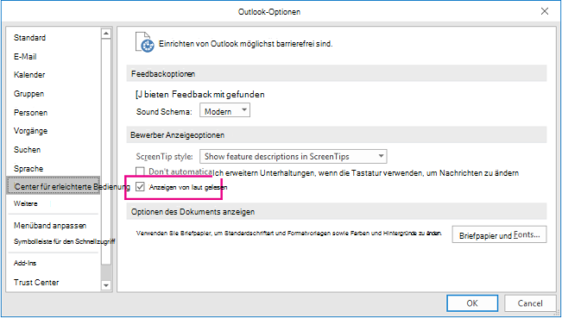The width and height of the screenshot is (562, 318).
Task: Enable Don't automatically erweitern Unterhaltungen checkbox
Action: pos(140,171)
